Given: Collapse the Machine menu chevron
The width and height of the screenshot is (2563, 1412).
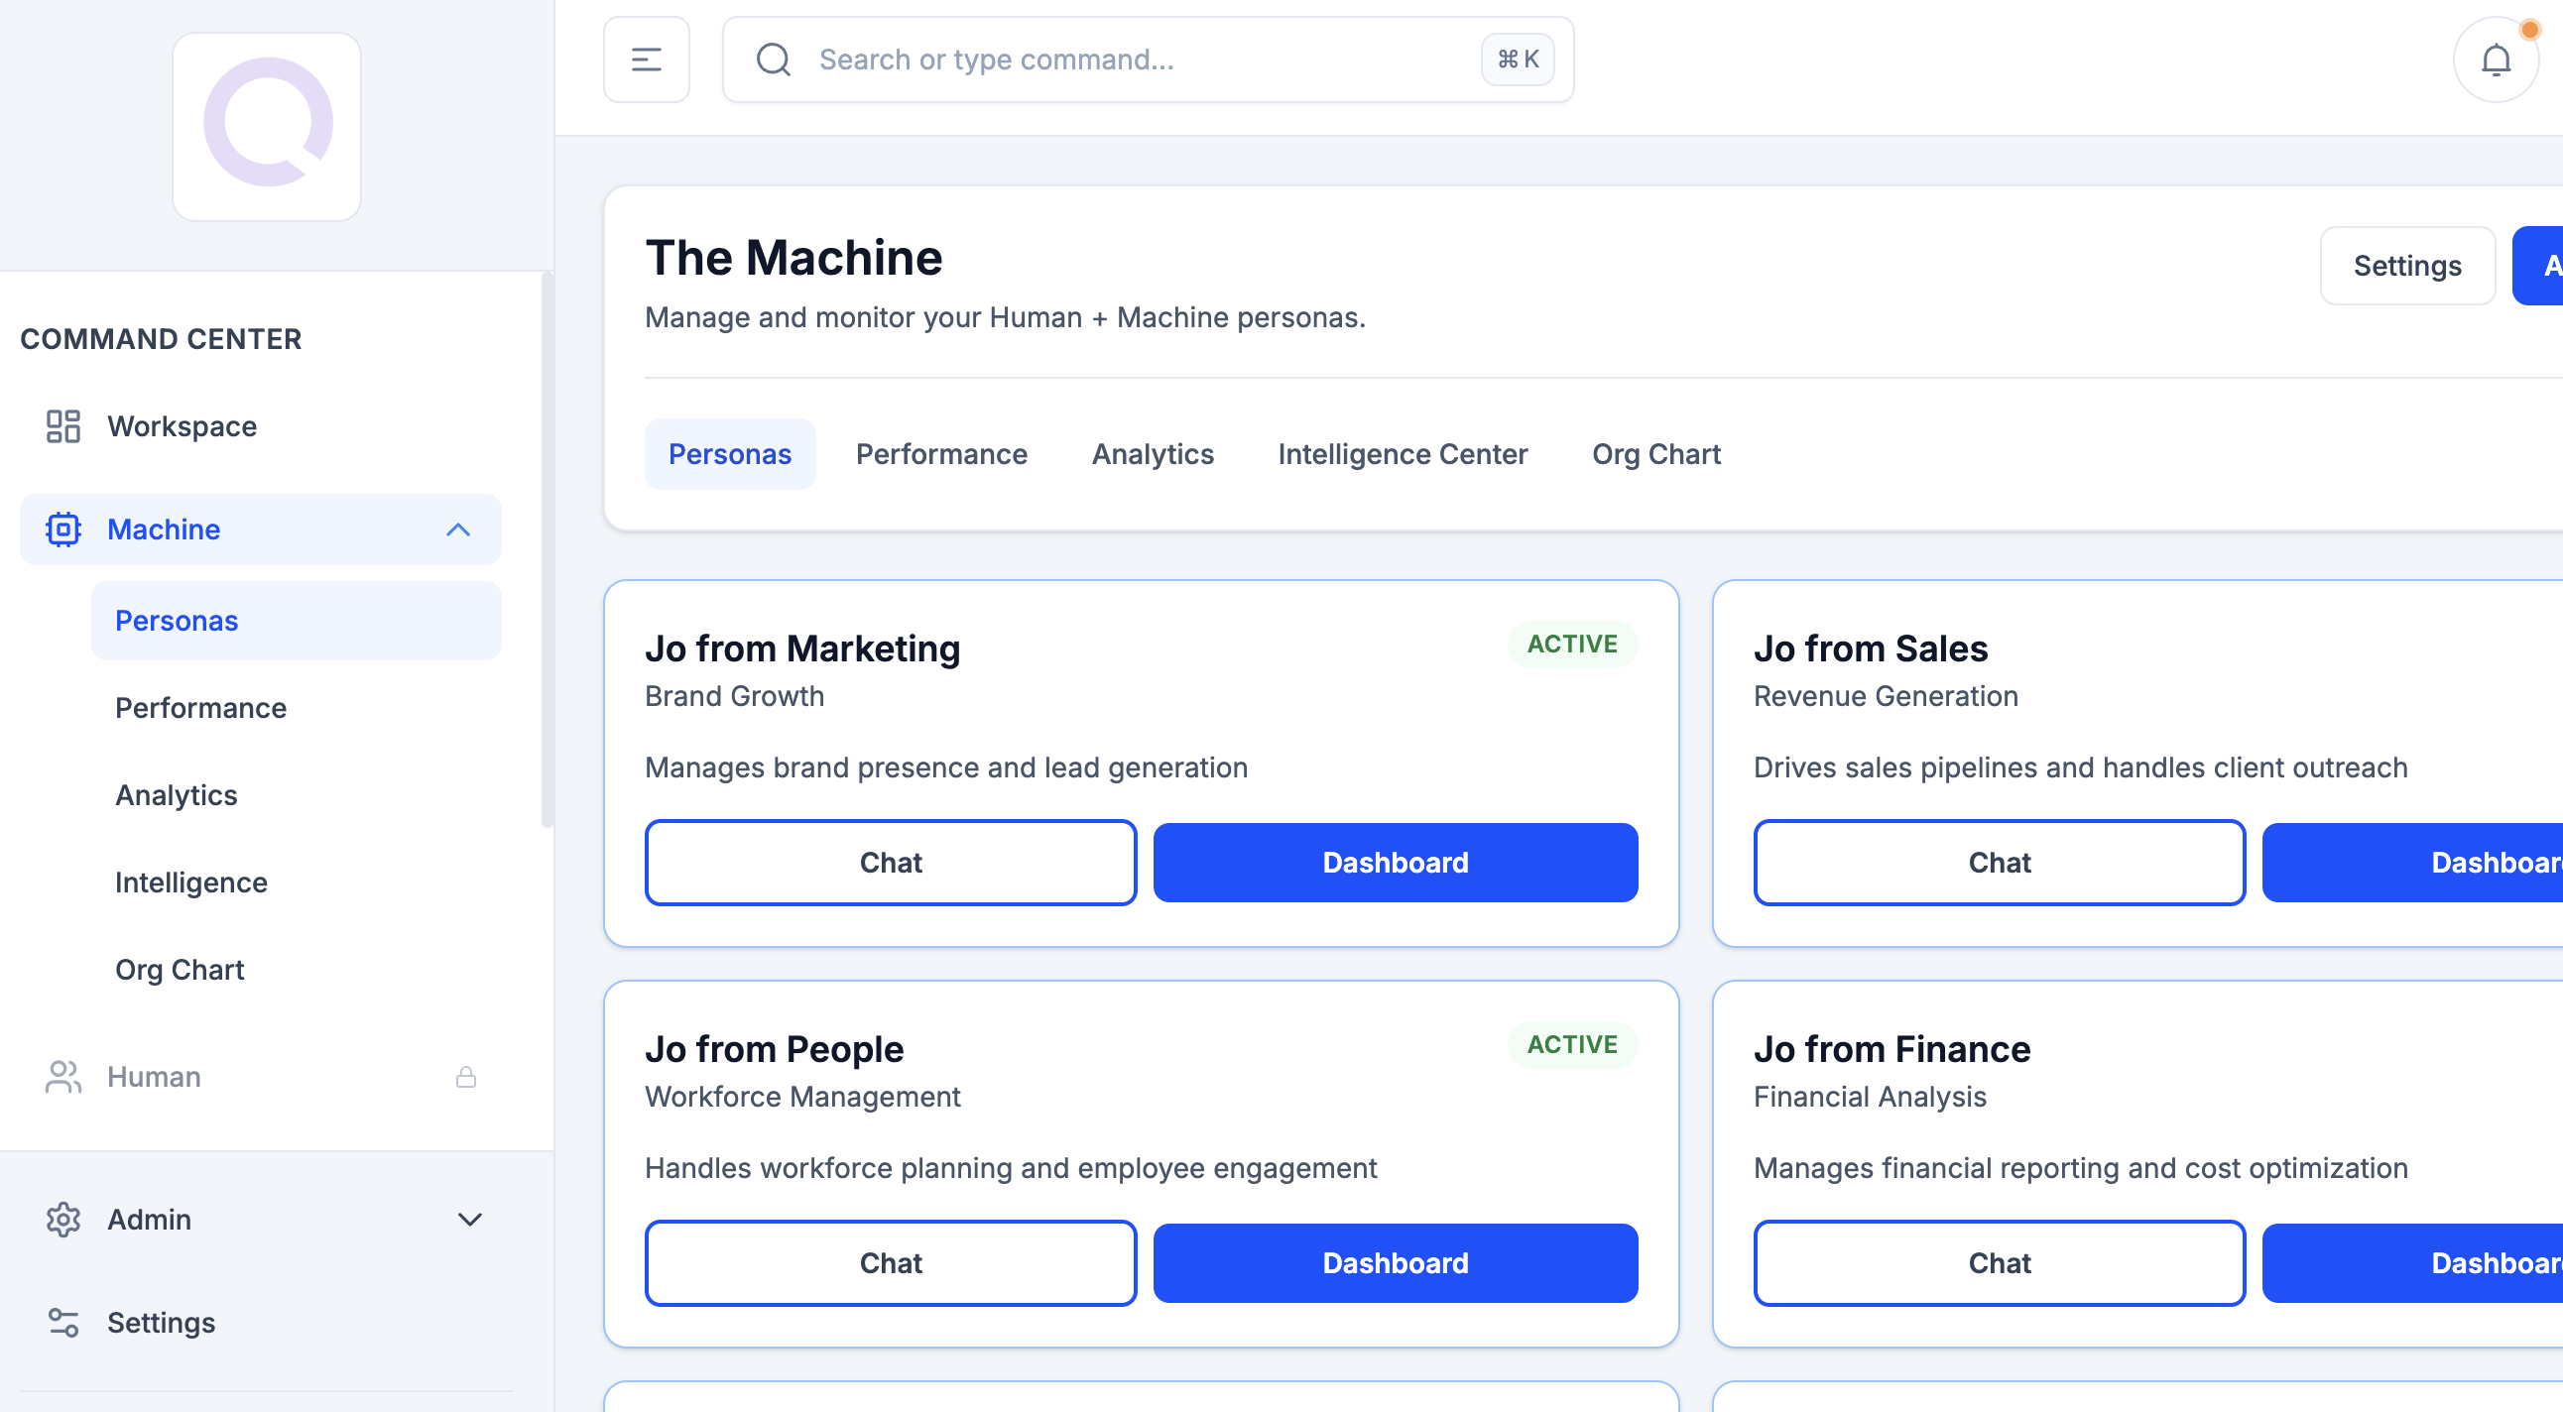Looking at the screenshot, I should tap(457, 529).
